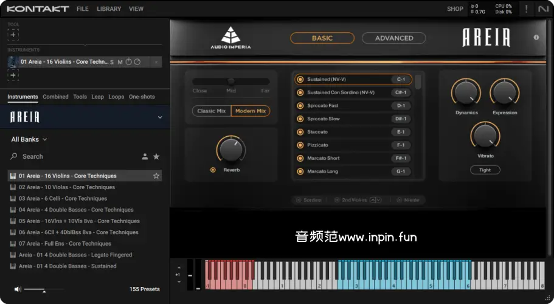This screenshot has width=554, height=304.
Task: Select preset 03 Areia - 6 Celli
Action: point(85,198)
